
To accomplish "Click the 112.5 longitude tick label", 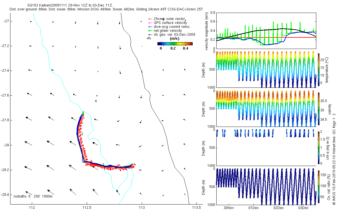I will click(x=87, y=208).
